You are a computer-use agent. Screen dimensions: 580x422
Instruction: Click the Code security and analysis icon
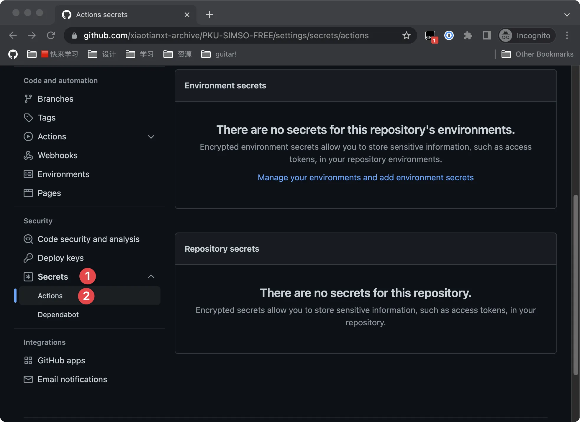click(x=28, y=239)
